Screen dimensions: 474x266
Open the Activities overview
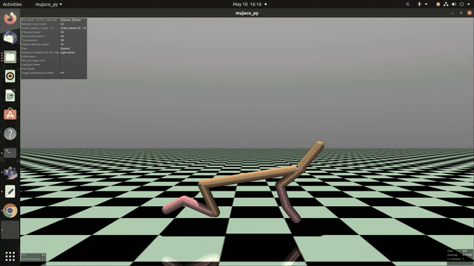(x=12, y=4)
